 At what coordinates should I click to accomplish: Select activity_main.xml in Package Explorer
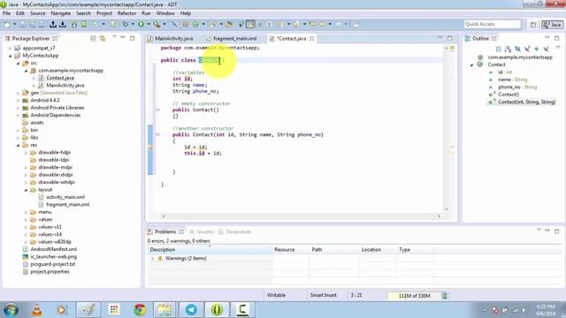click(65, 197)
